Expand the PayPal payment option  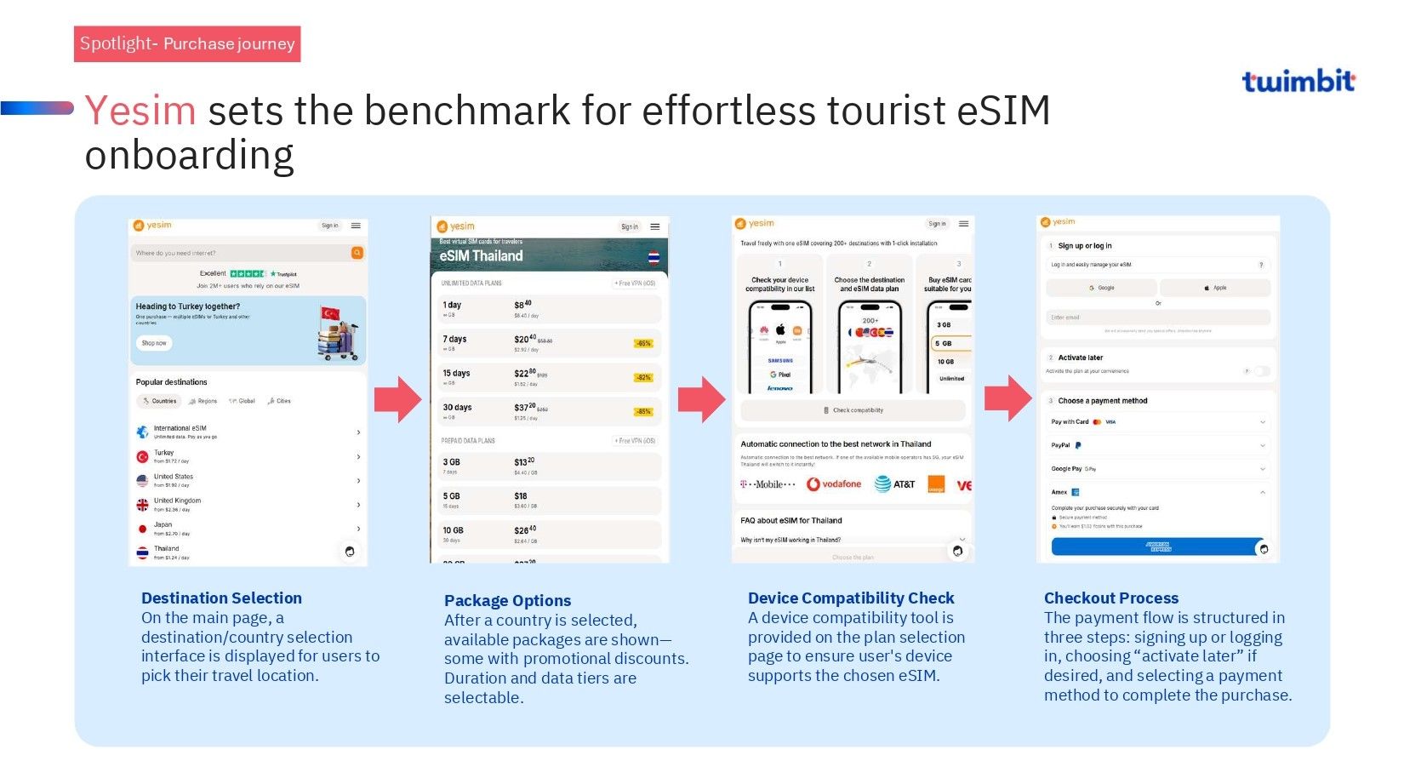pyautogui.click(x=1158, y=445)
